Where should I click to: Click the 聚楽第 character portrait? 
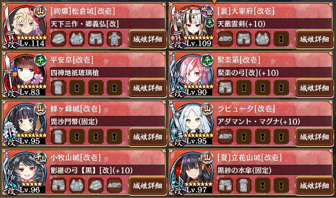point(192,75)
